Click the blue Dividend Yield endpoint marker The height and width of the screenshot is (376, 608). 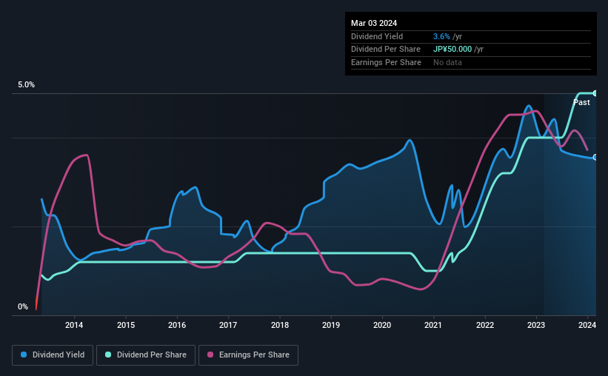pyautogui.click(x=595, y=158)
